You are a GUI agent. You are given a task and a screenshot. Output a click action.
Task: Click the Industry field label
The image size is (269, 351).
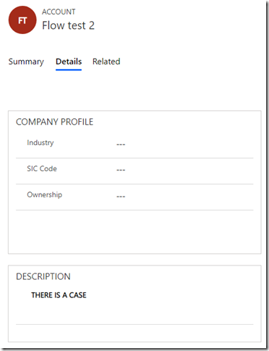40,143
